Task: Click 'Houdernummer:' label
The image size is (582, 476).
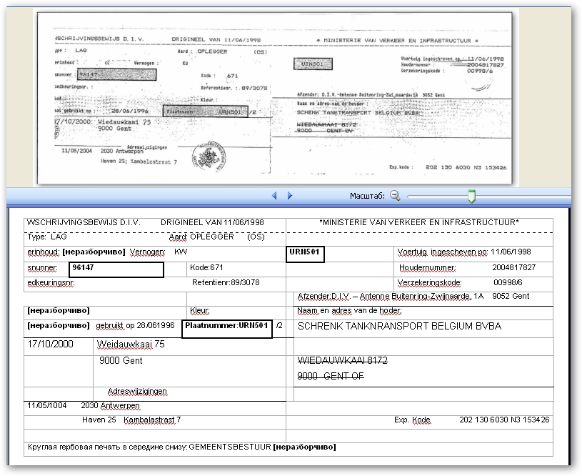Action: click(428, 268)
